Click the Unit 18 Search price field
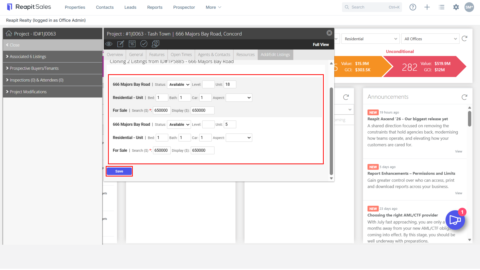The image size is (480, 270). pyautogui.click(x=162, y=110)
